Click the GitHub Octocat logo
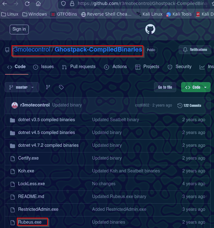 pos(150,30)
